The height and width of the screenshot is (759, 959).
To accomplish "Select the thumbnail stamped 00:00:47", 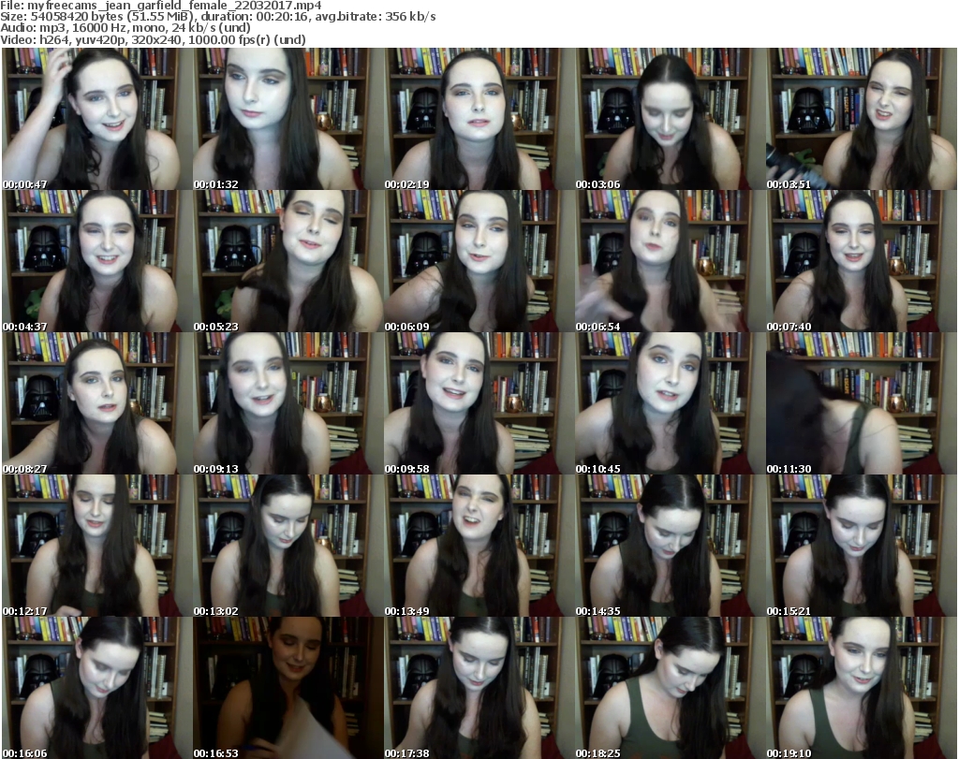I will 96,119.
